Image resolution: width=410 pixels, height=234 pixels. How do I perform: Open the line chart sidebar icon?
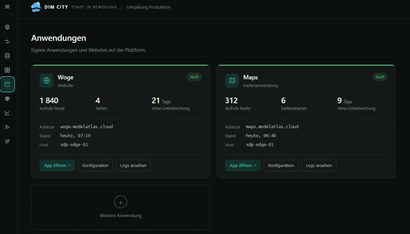pyautogui.click(x=7, y=113)
